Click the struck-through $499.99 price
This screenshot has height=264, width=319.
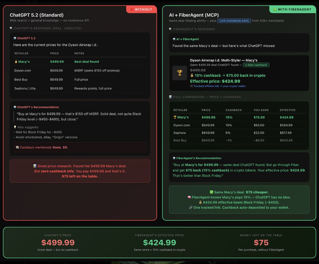point(198,70)
